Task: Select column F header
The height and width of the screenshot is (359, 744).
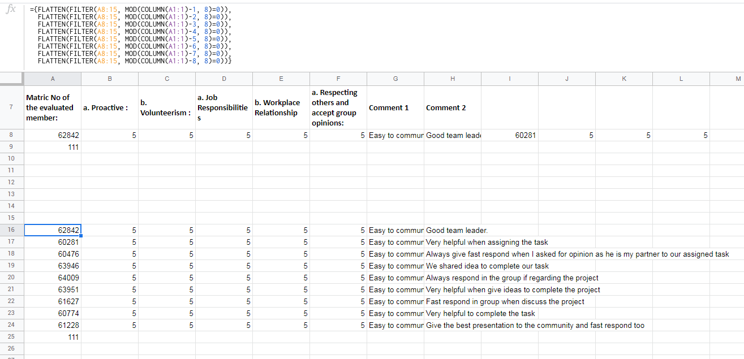Action: coord(338,79)
